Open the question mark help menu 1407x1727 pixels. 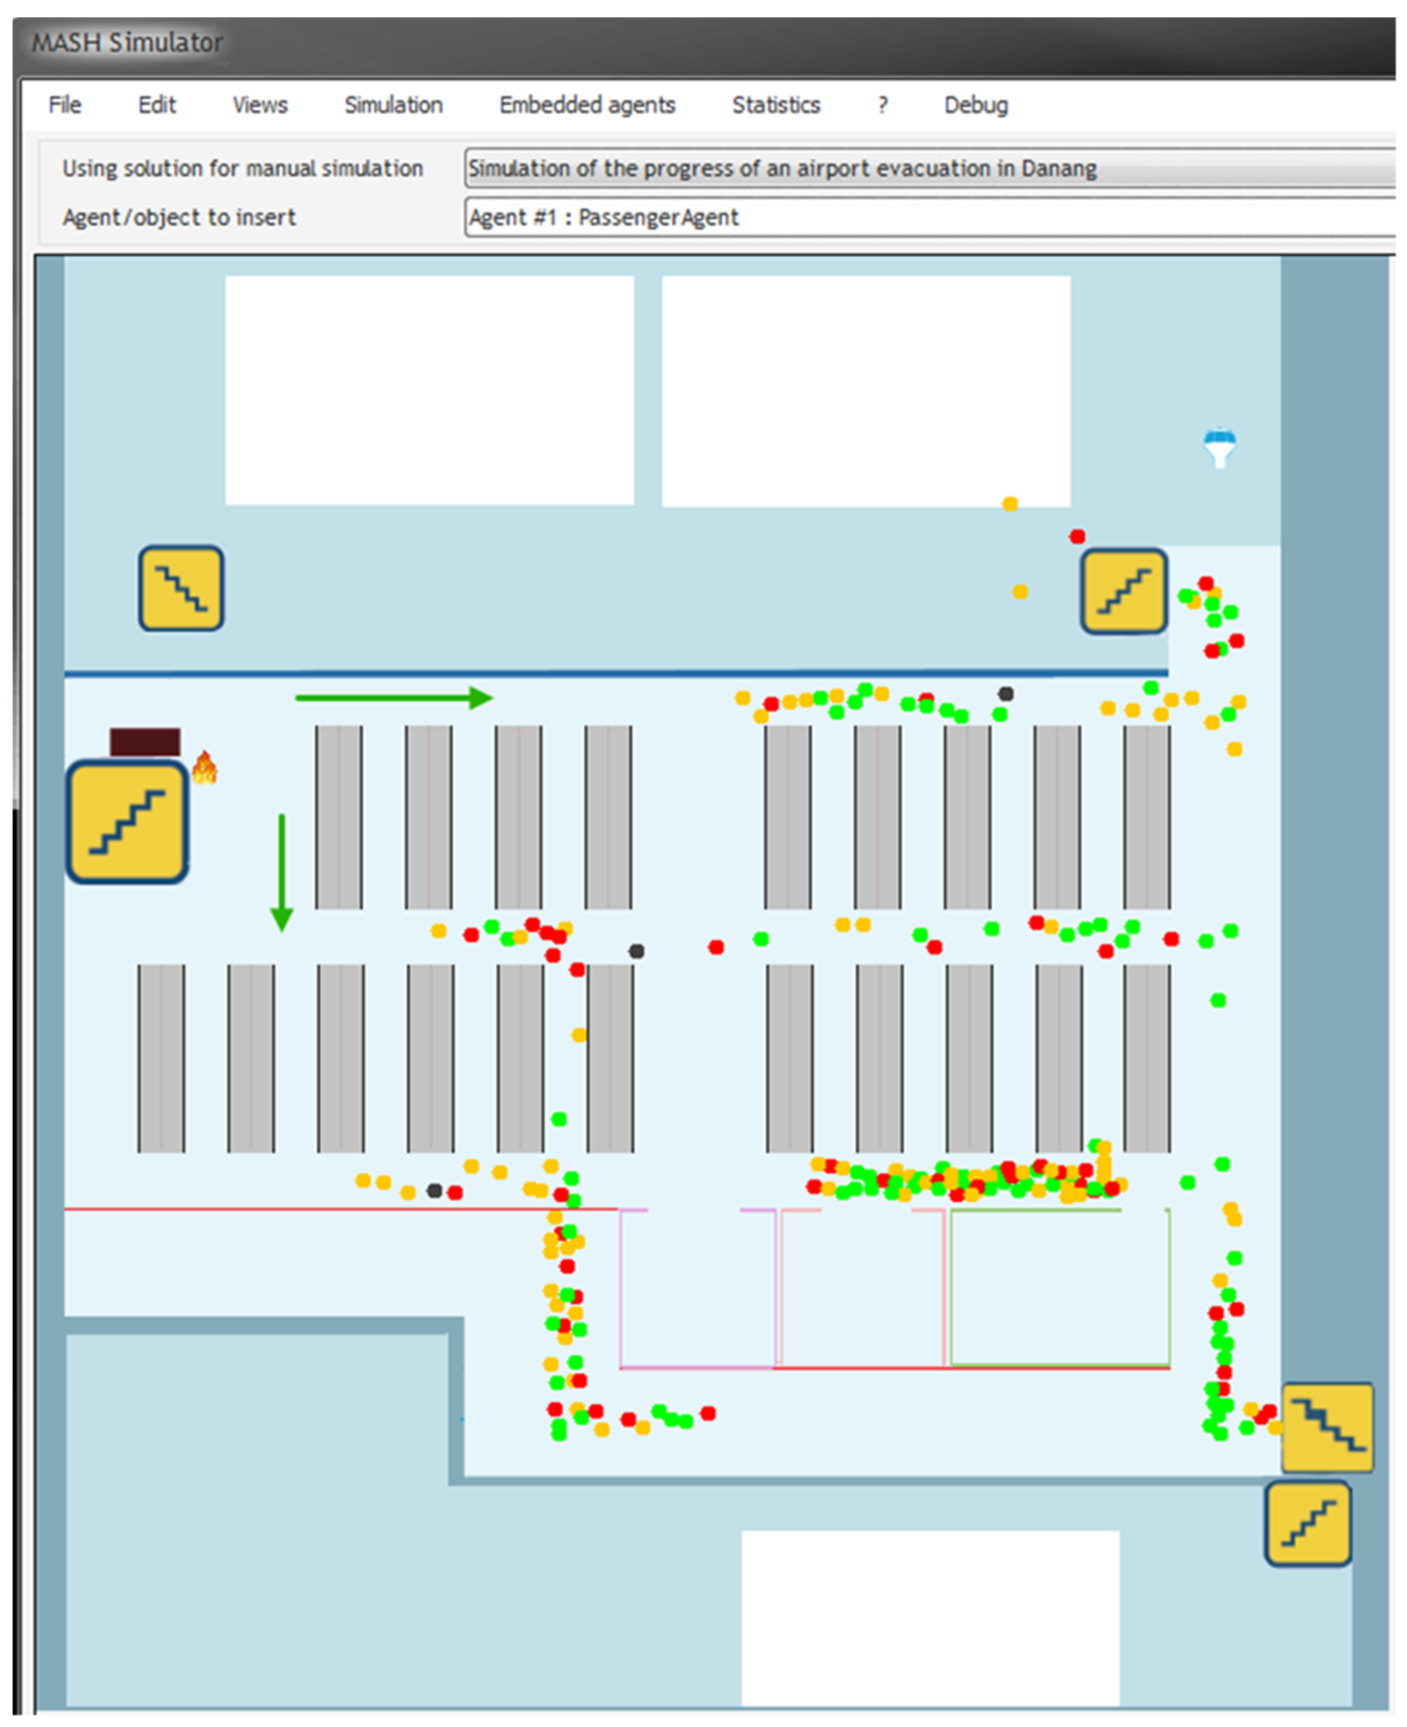pos(883,105)
